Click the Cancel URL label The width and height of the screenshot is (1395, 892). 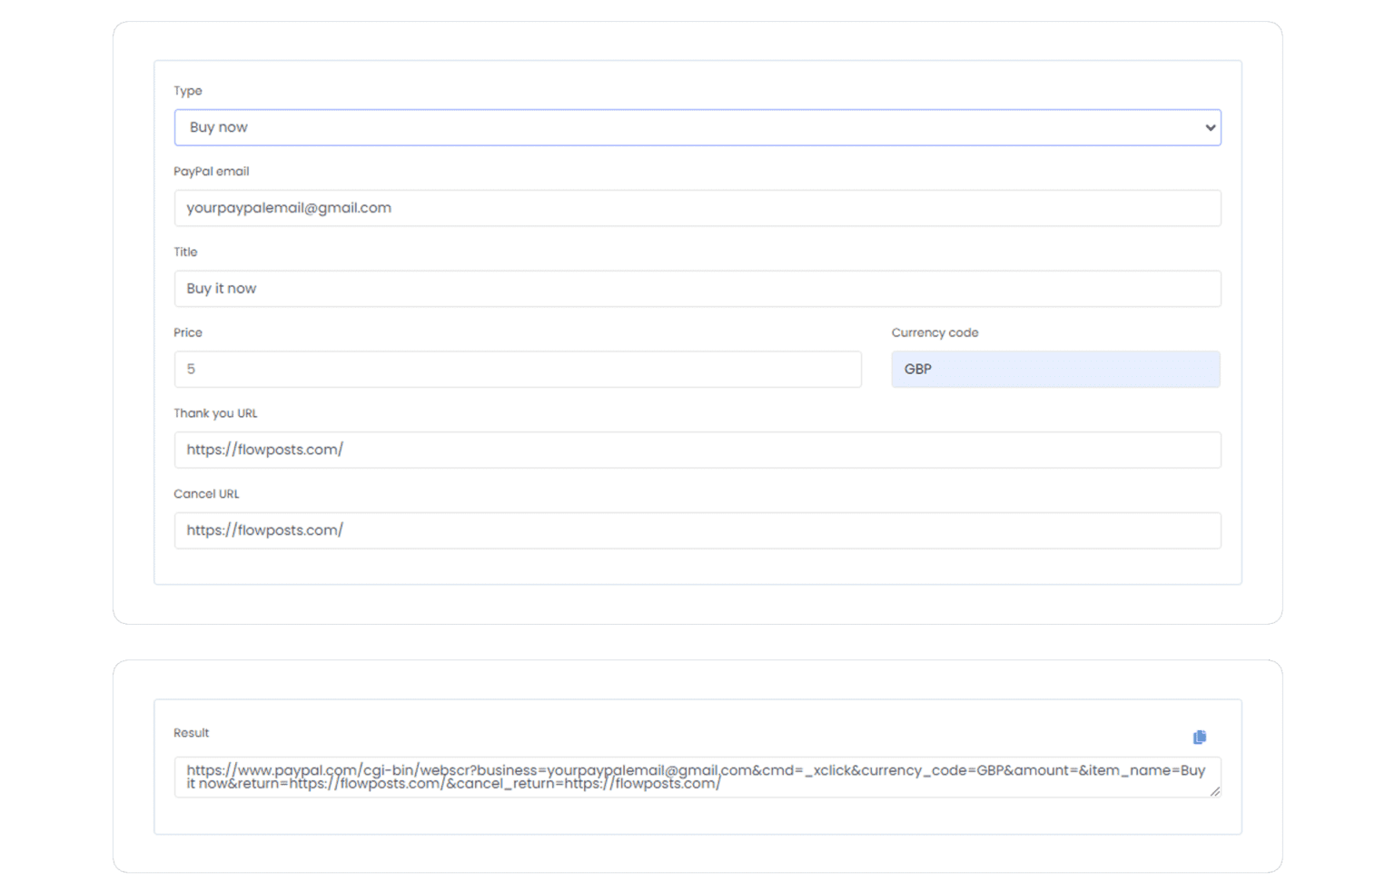coord(206,494)
